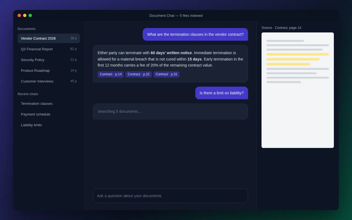Screen dimensions: 352x220
Task: Click the '21 p' page count
Action: point(73,60)
